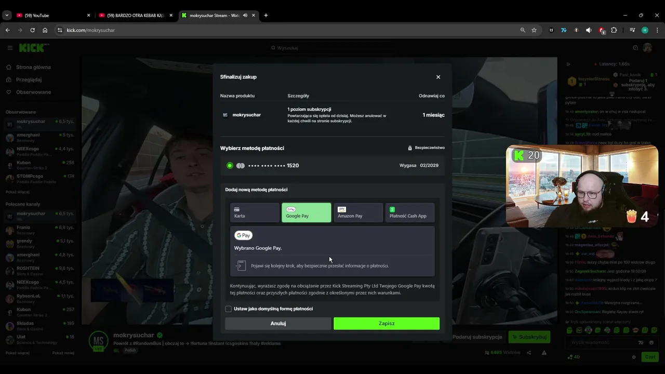The width and height of the screenshot is (665, 374).
Task: Click the Kick user avatar top right
Action: [647, 48]
